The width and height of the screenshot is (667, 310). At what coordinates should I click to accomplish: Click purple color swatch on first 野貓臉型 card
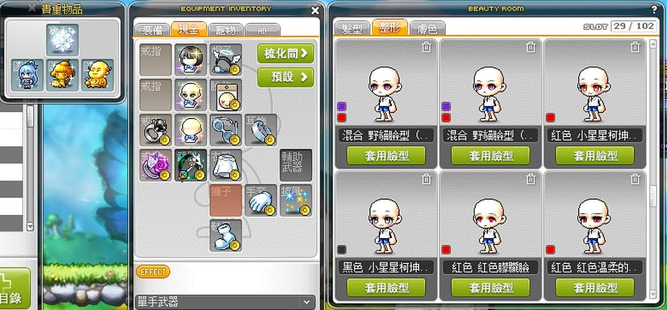tap(342, 106)
